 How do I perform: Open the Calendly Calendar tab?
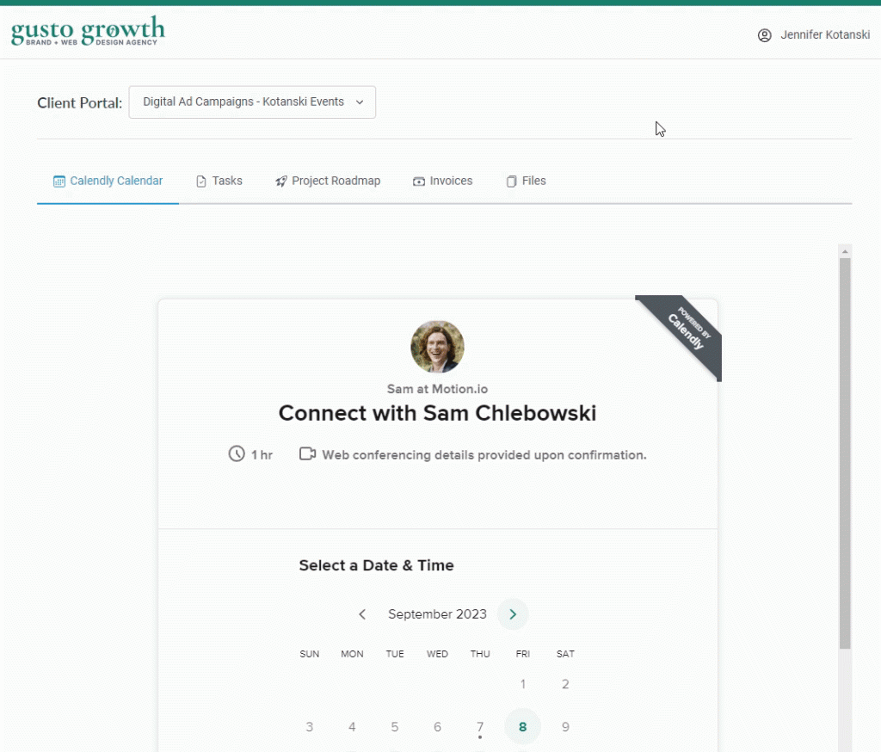point(108,181)
